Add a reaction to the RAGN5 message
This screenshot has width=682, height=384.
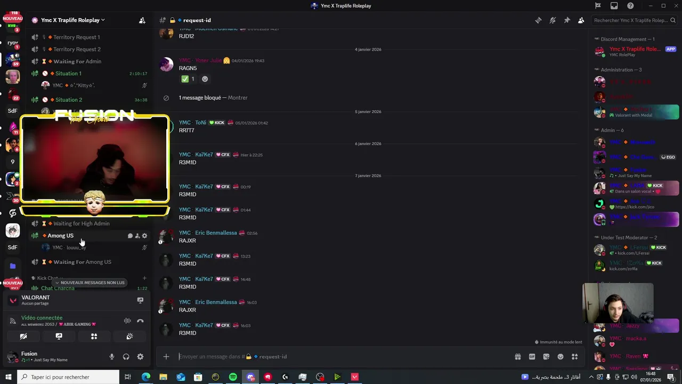point(205,79)
